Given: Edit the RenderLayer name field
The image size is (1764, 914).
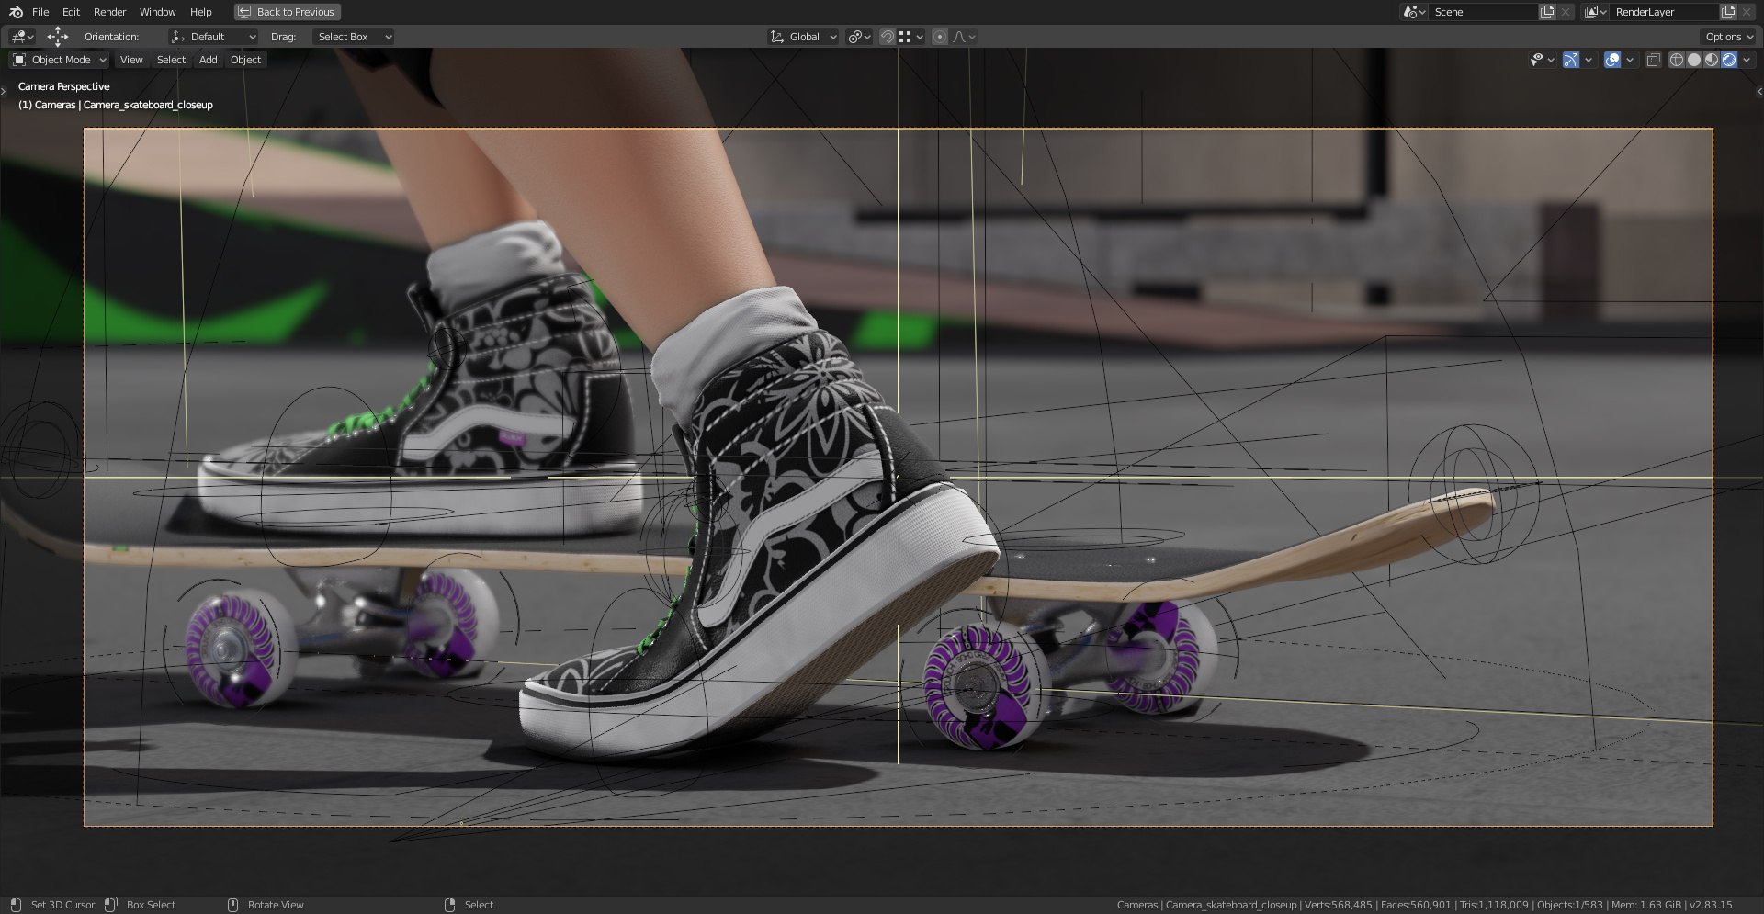Looking at the screenshot, I should [1665, 12].
